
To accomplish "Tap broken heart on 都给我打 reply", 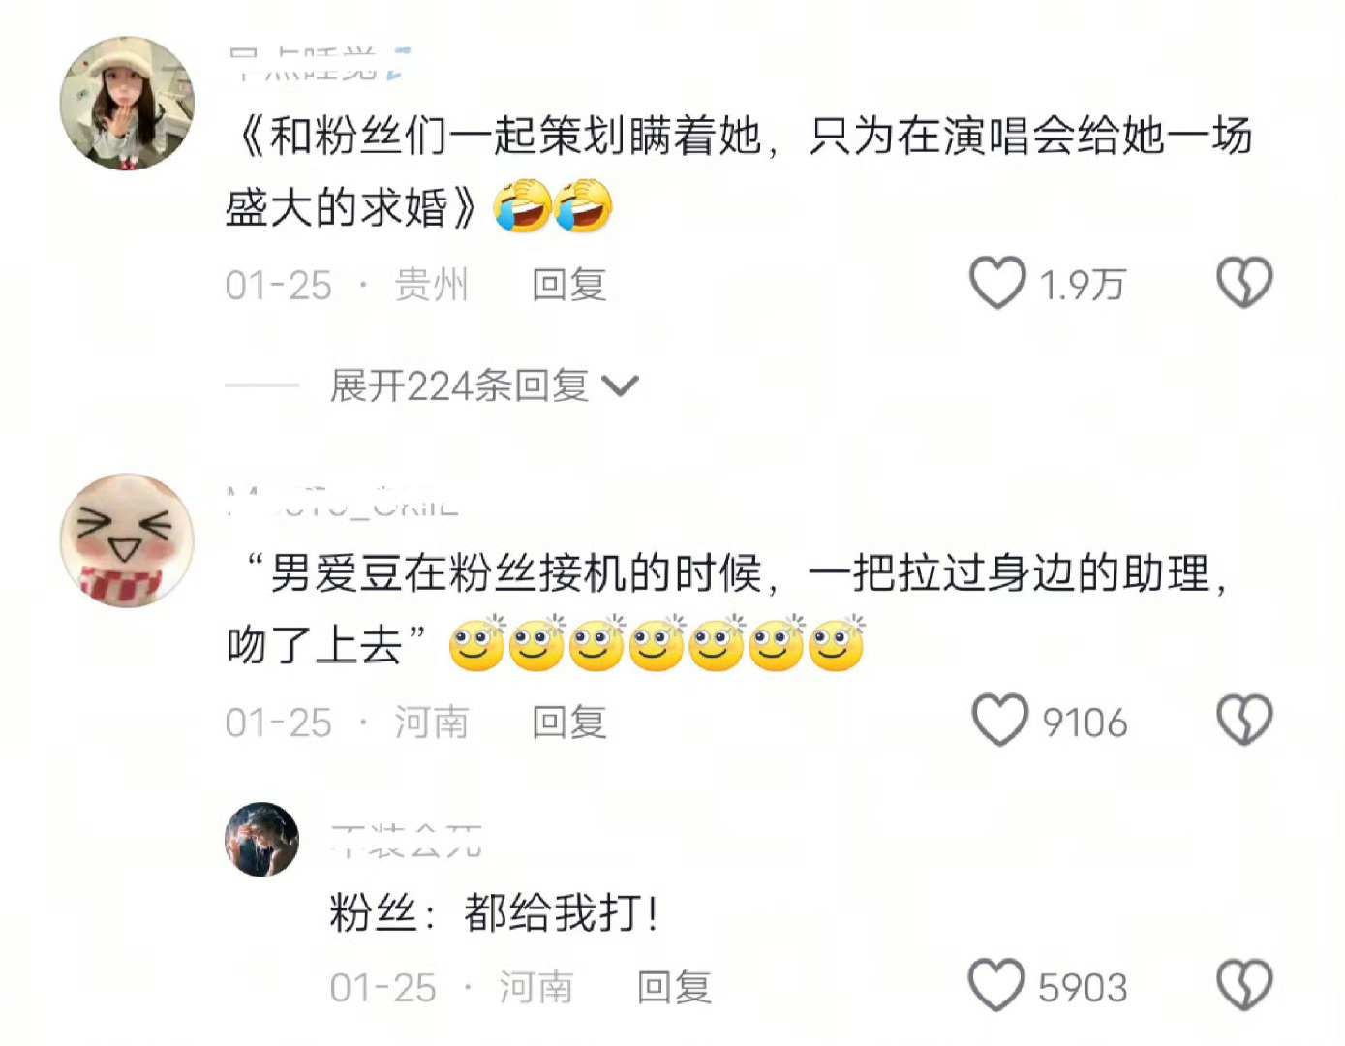I will [1244, 986].
